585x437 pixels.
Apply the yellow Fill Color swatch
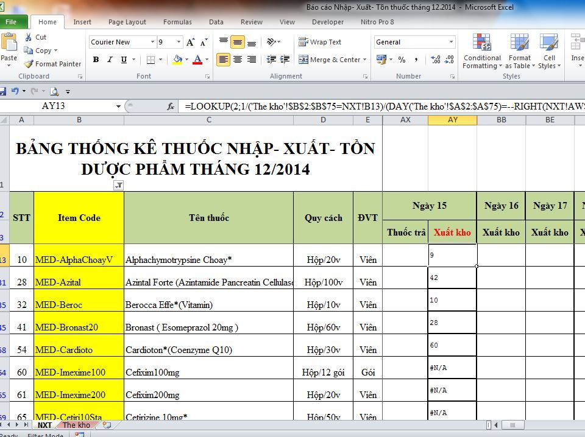tap(177, 60)
